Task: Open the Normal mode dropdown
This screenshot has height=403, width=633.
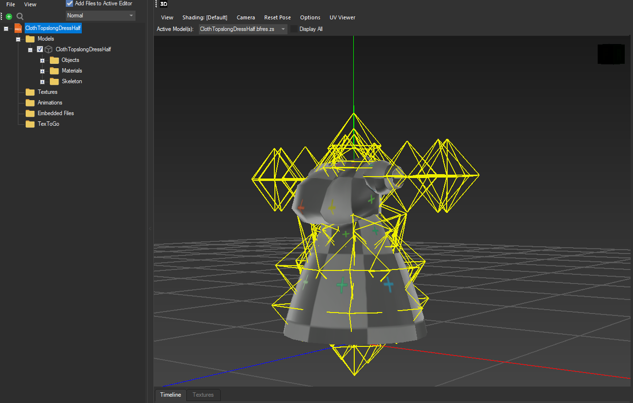Action: (x=101, y=15)
